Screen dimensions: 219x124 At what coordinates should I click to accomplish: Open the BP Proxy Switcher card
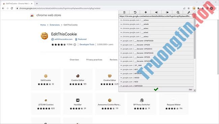(x=142, y=104)
